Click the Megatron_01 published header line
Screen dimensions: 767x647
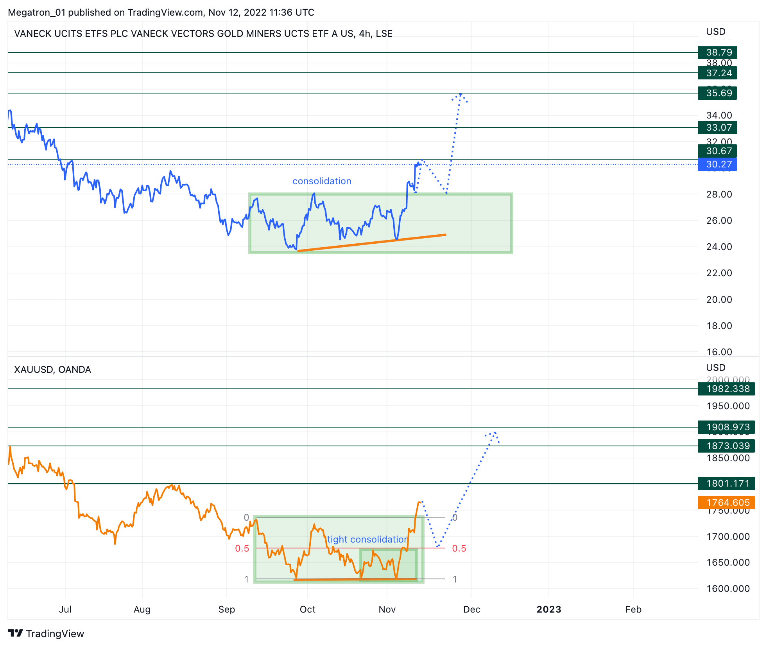(x=161, y=13)
